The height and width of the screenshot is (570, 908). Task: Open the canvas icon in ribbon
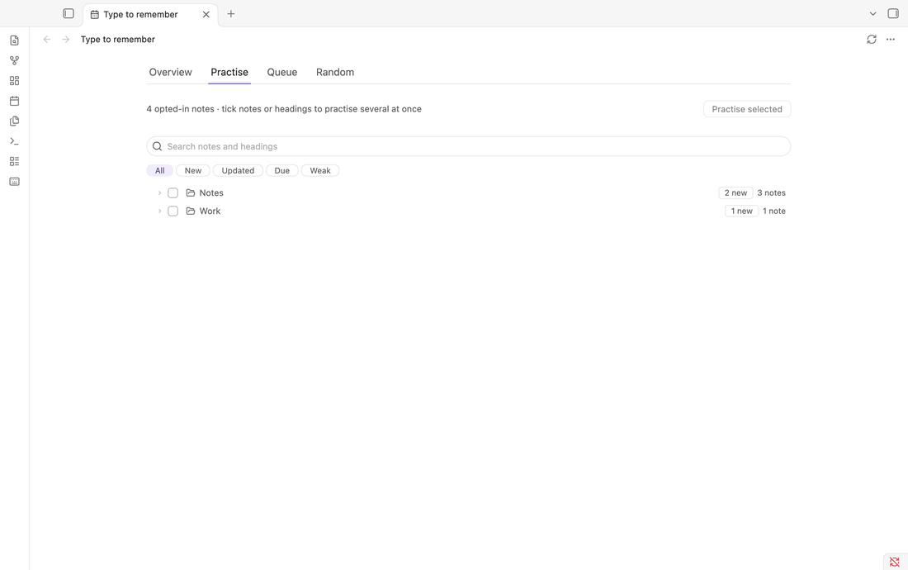[x=15, y=80]
